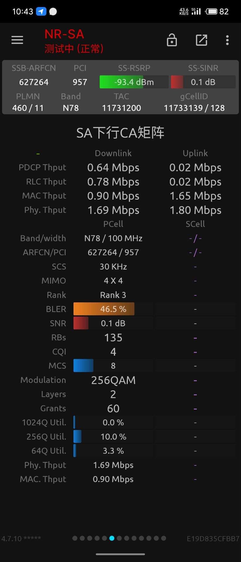Tap the location arrow status icon
Viewport: 241px width, 562px height.
(x=41, y=11)
